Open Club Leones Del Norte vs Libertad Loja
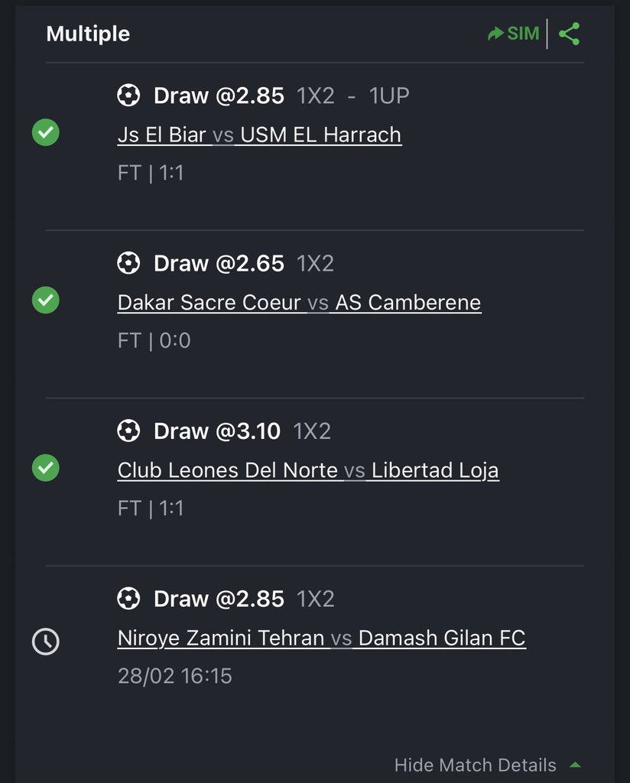The height and width of the screenshot is (783, 630). pos(308,470)
